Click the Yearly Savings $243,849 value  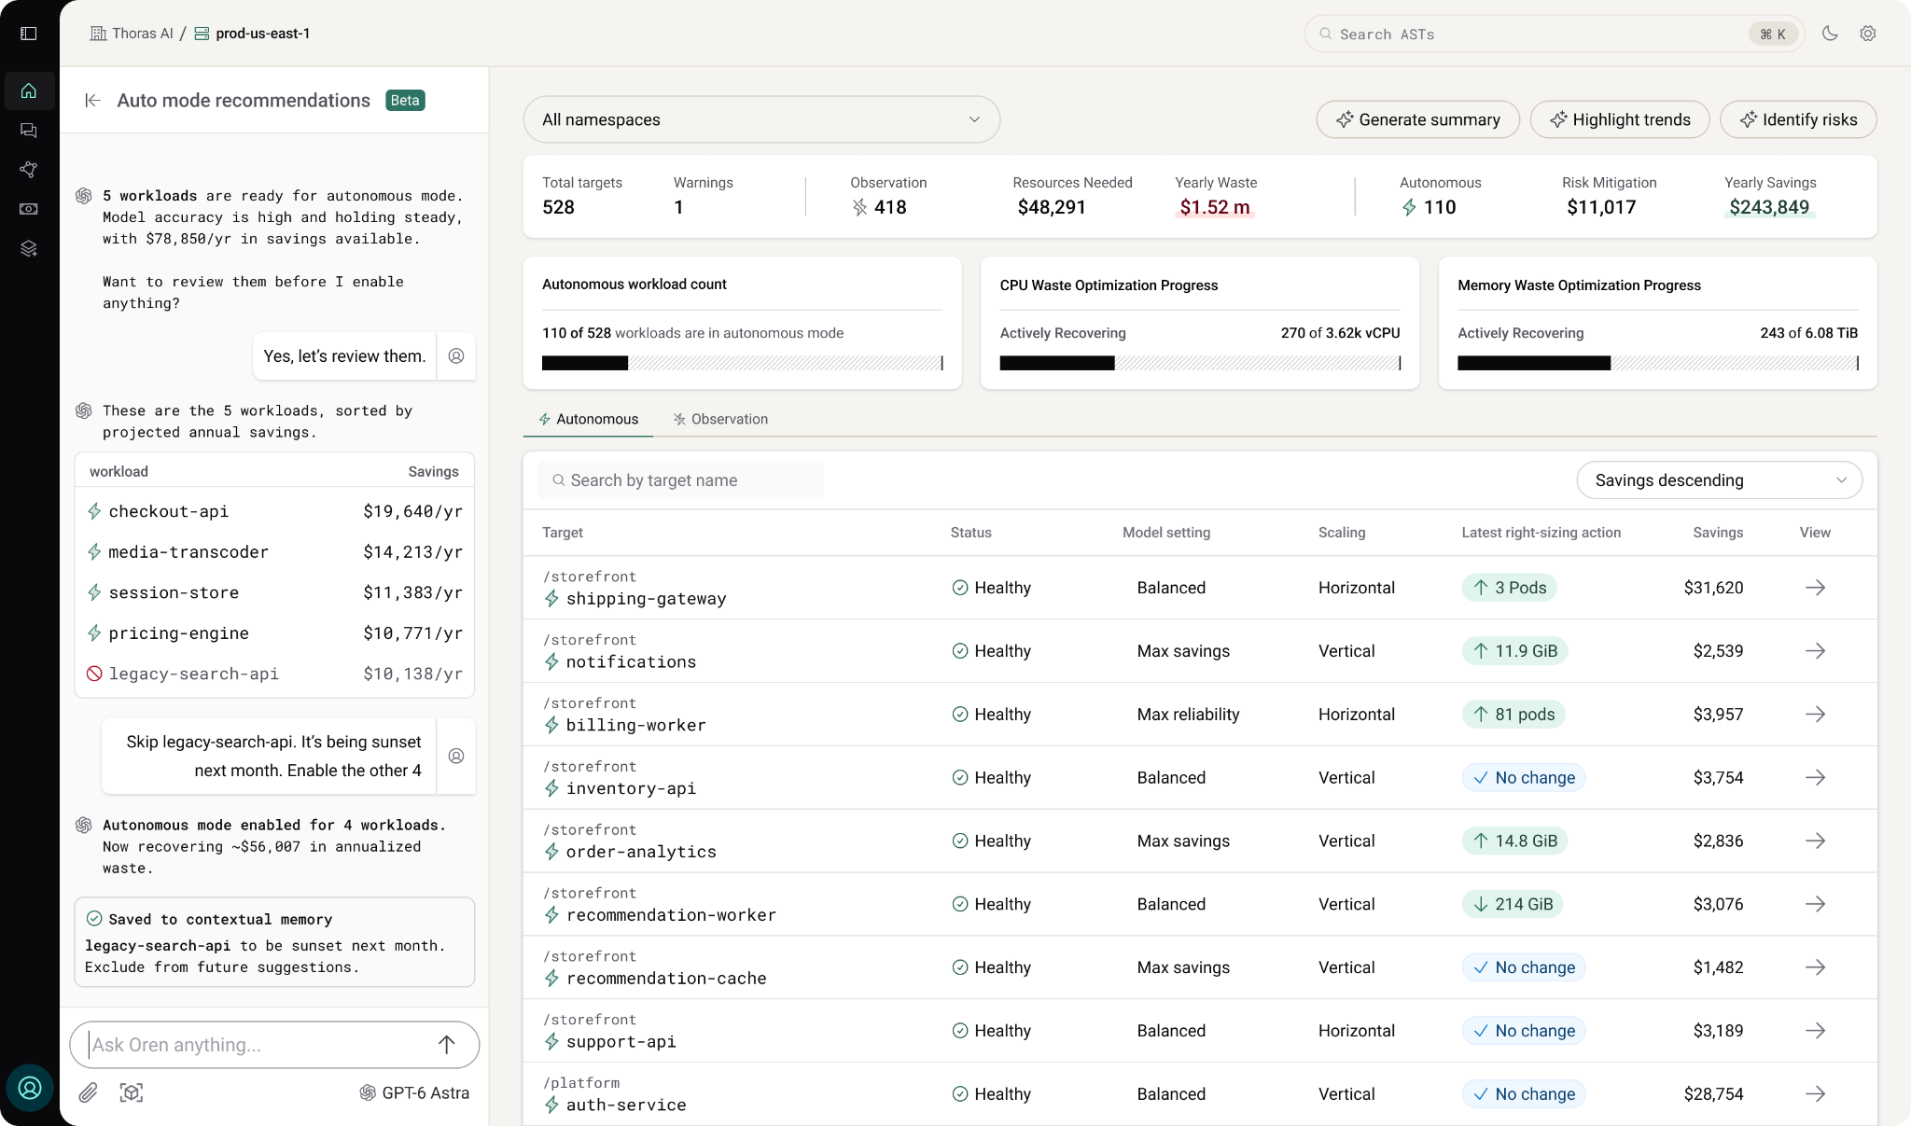click(x=1769, y=207)
